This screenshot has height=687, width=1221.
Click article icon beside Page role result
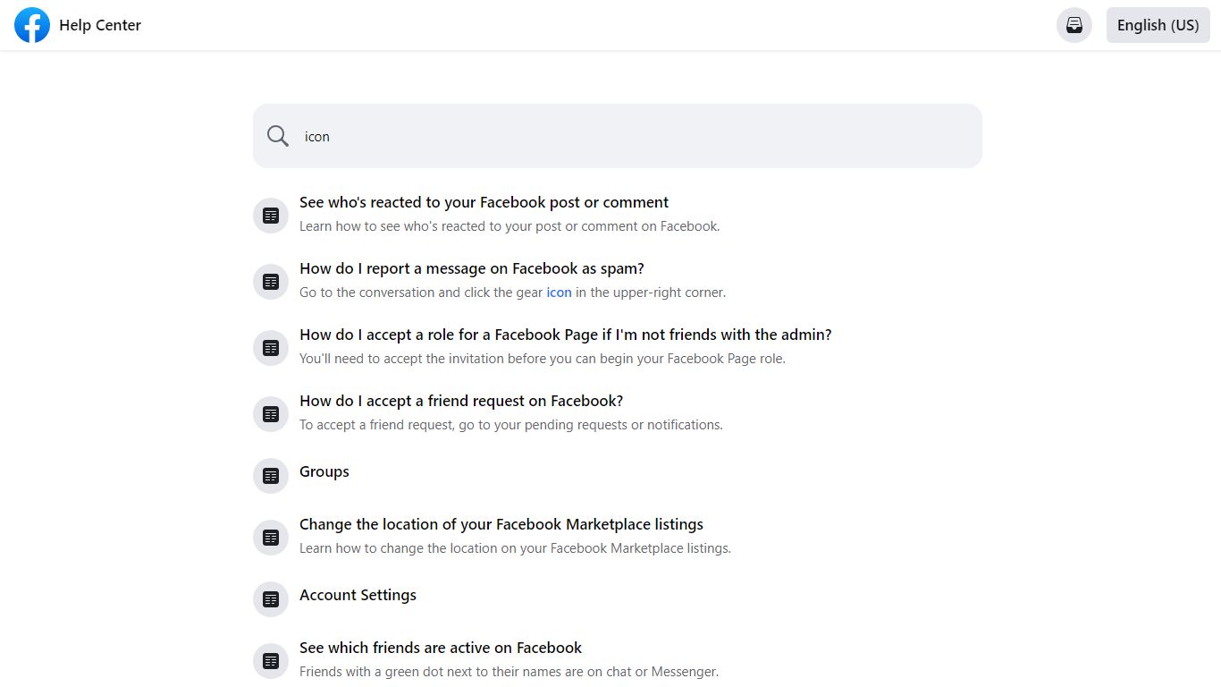click(271, 348)
